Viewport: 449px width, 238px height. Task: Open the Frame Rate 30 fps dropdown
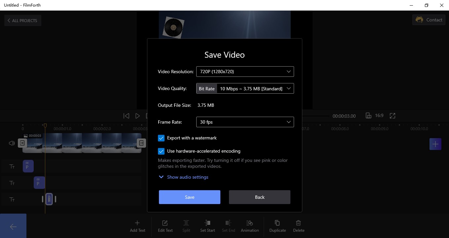point(245,122)
